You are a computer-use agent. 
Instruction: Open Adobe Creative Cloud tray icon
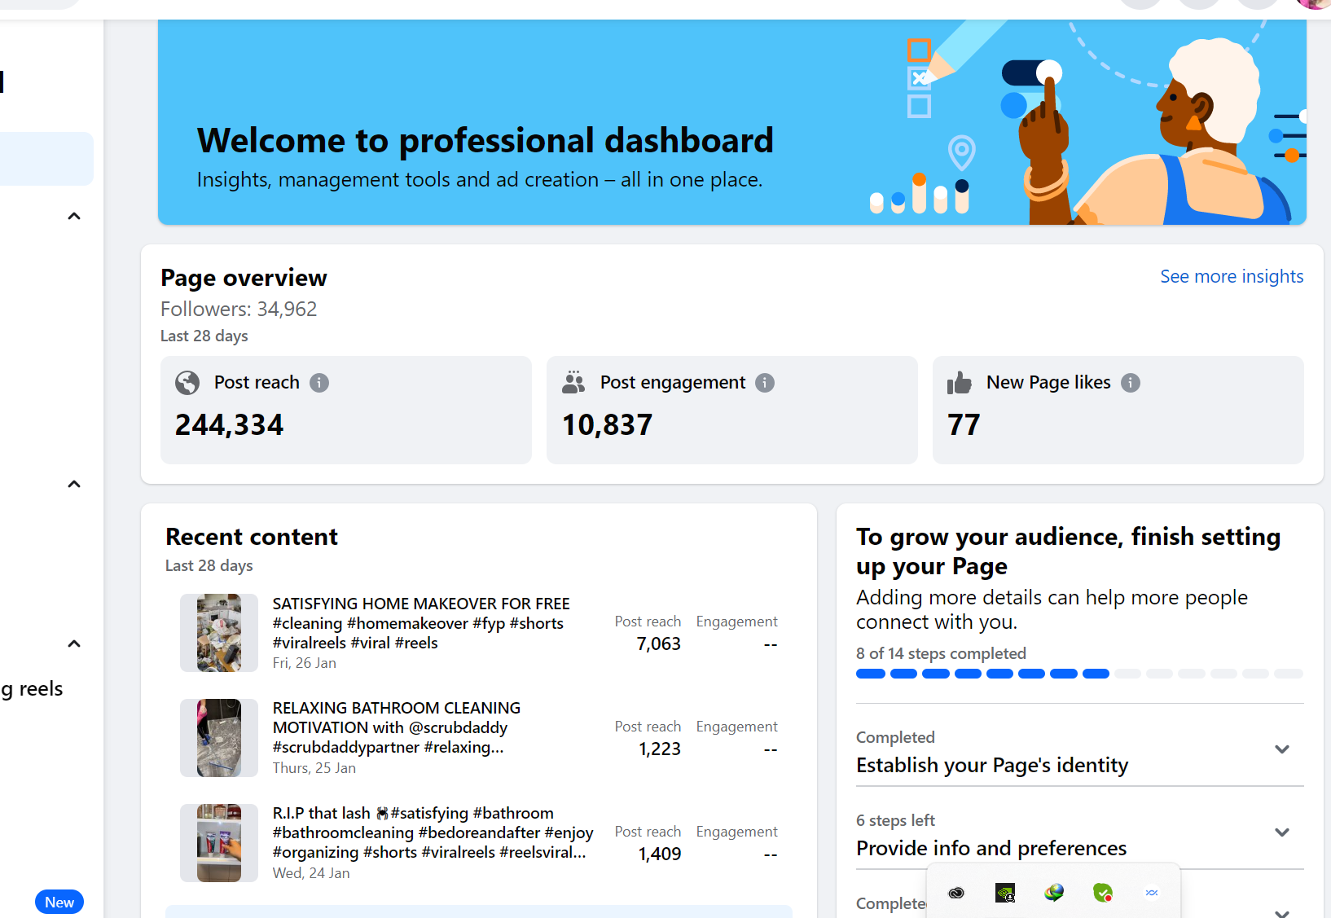(956, 893)
